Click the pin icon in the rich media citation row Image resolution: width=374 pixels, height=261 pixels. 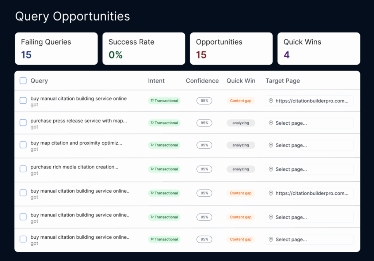(x=271, y=169)
